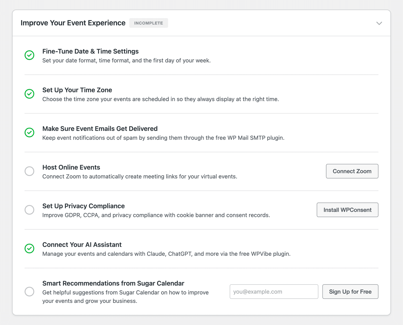The height and width of the screenshot is (325, 403).
Task: Click green checkmark for Make Sure Event Emails Get Delivered
Action: click(29, 132)
